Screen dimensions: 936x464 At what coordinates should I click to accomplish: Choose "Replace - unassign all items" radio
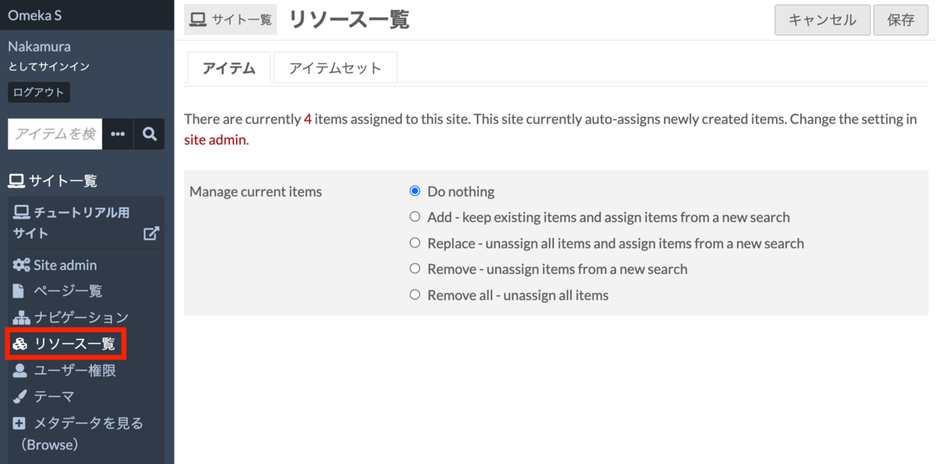[x=415, y=243]
